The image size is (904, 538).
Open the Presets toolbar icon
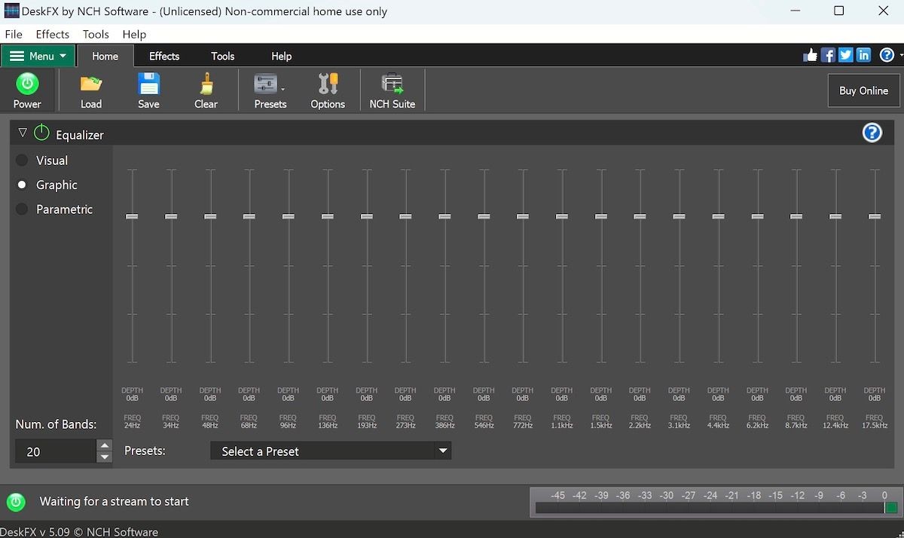(266, 83)
